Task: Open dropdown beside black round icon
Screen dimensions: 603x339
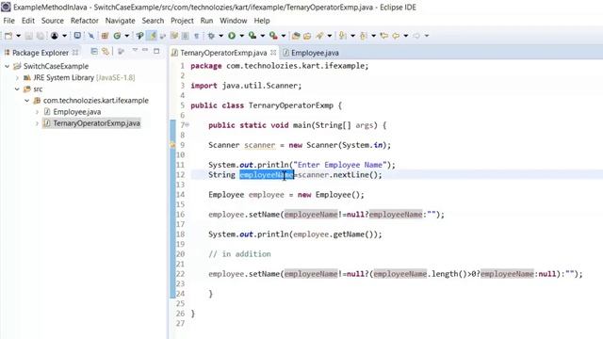Action: point(64,36)
